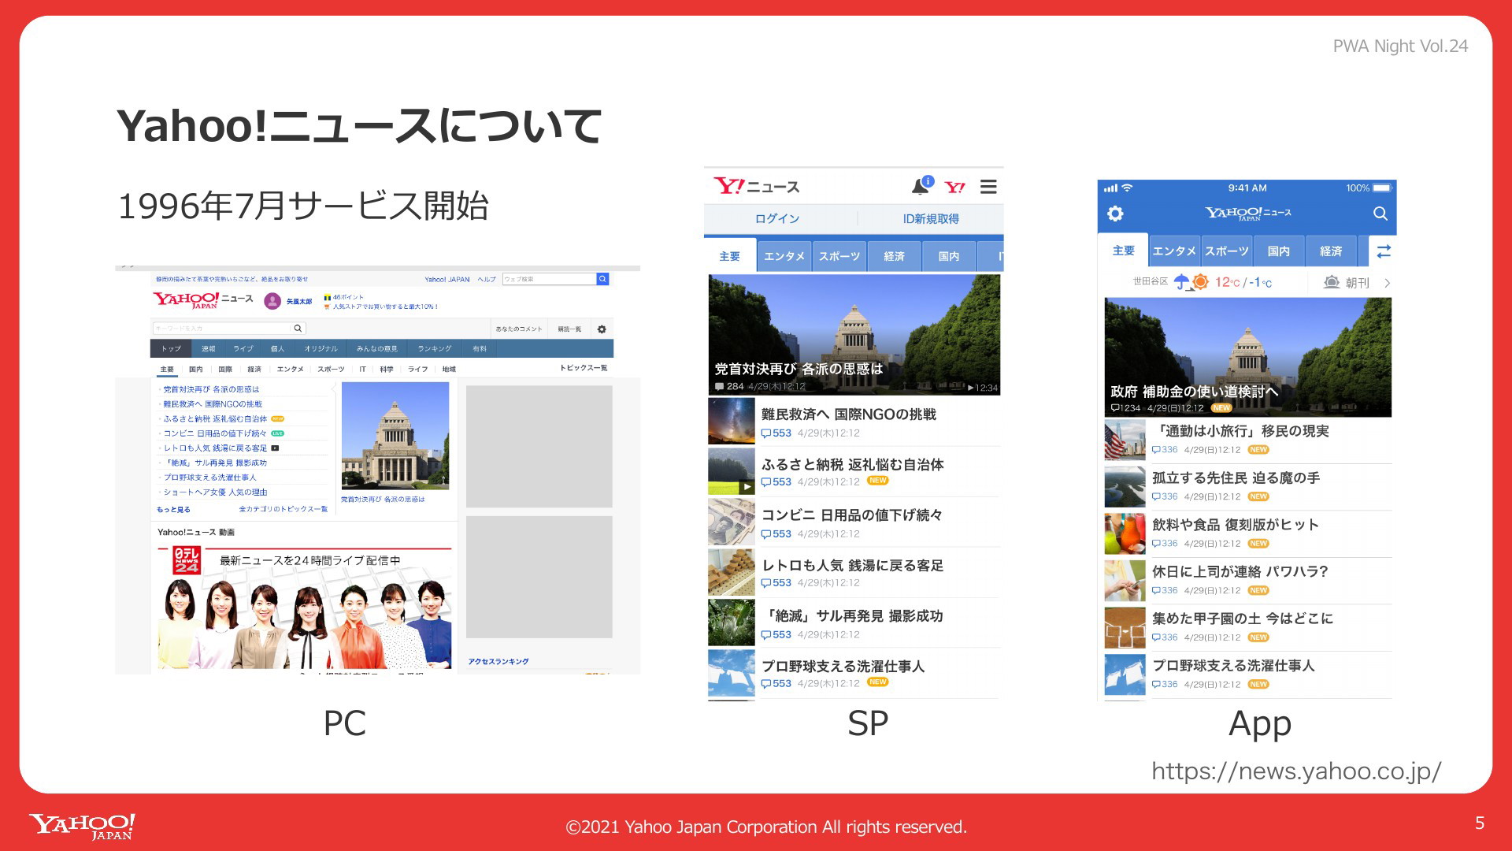Switch to 国内 tab in the App

click(x=1278, y=251)
